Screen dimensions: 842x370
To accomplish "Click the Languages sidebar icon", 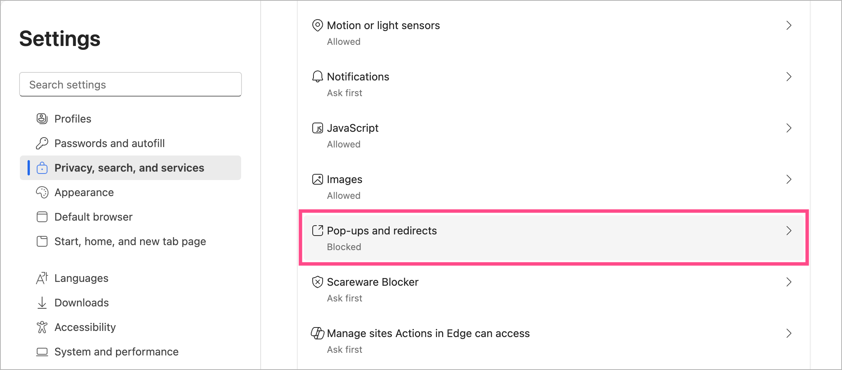I will click(x=42, y=278).
